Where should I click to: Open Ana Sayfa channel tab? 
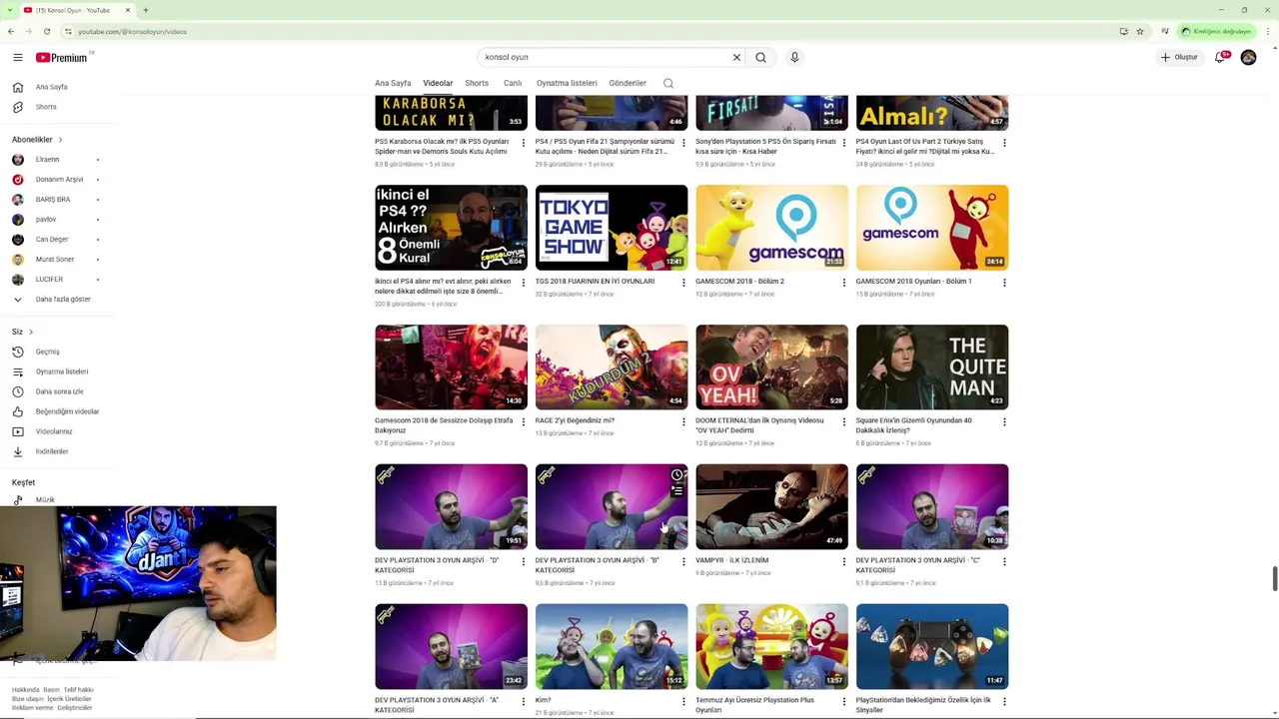click(393, 83)
